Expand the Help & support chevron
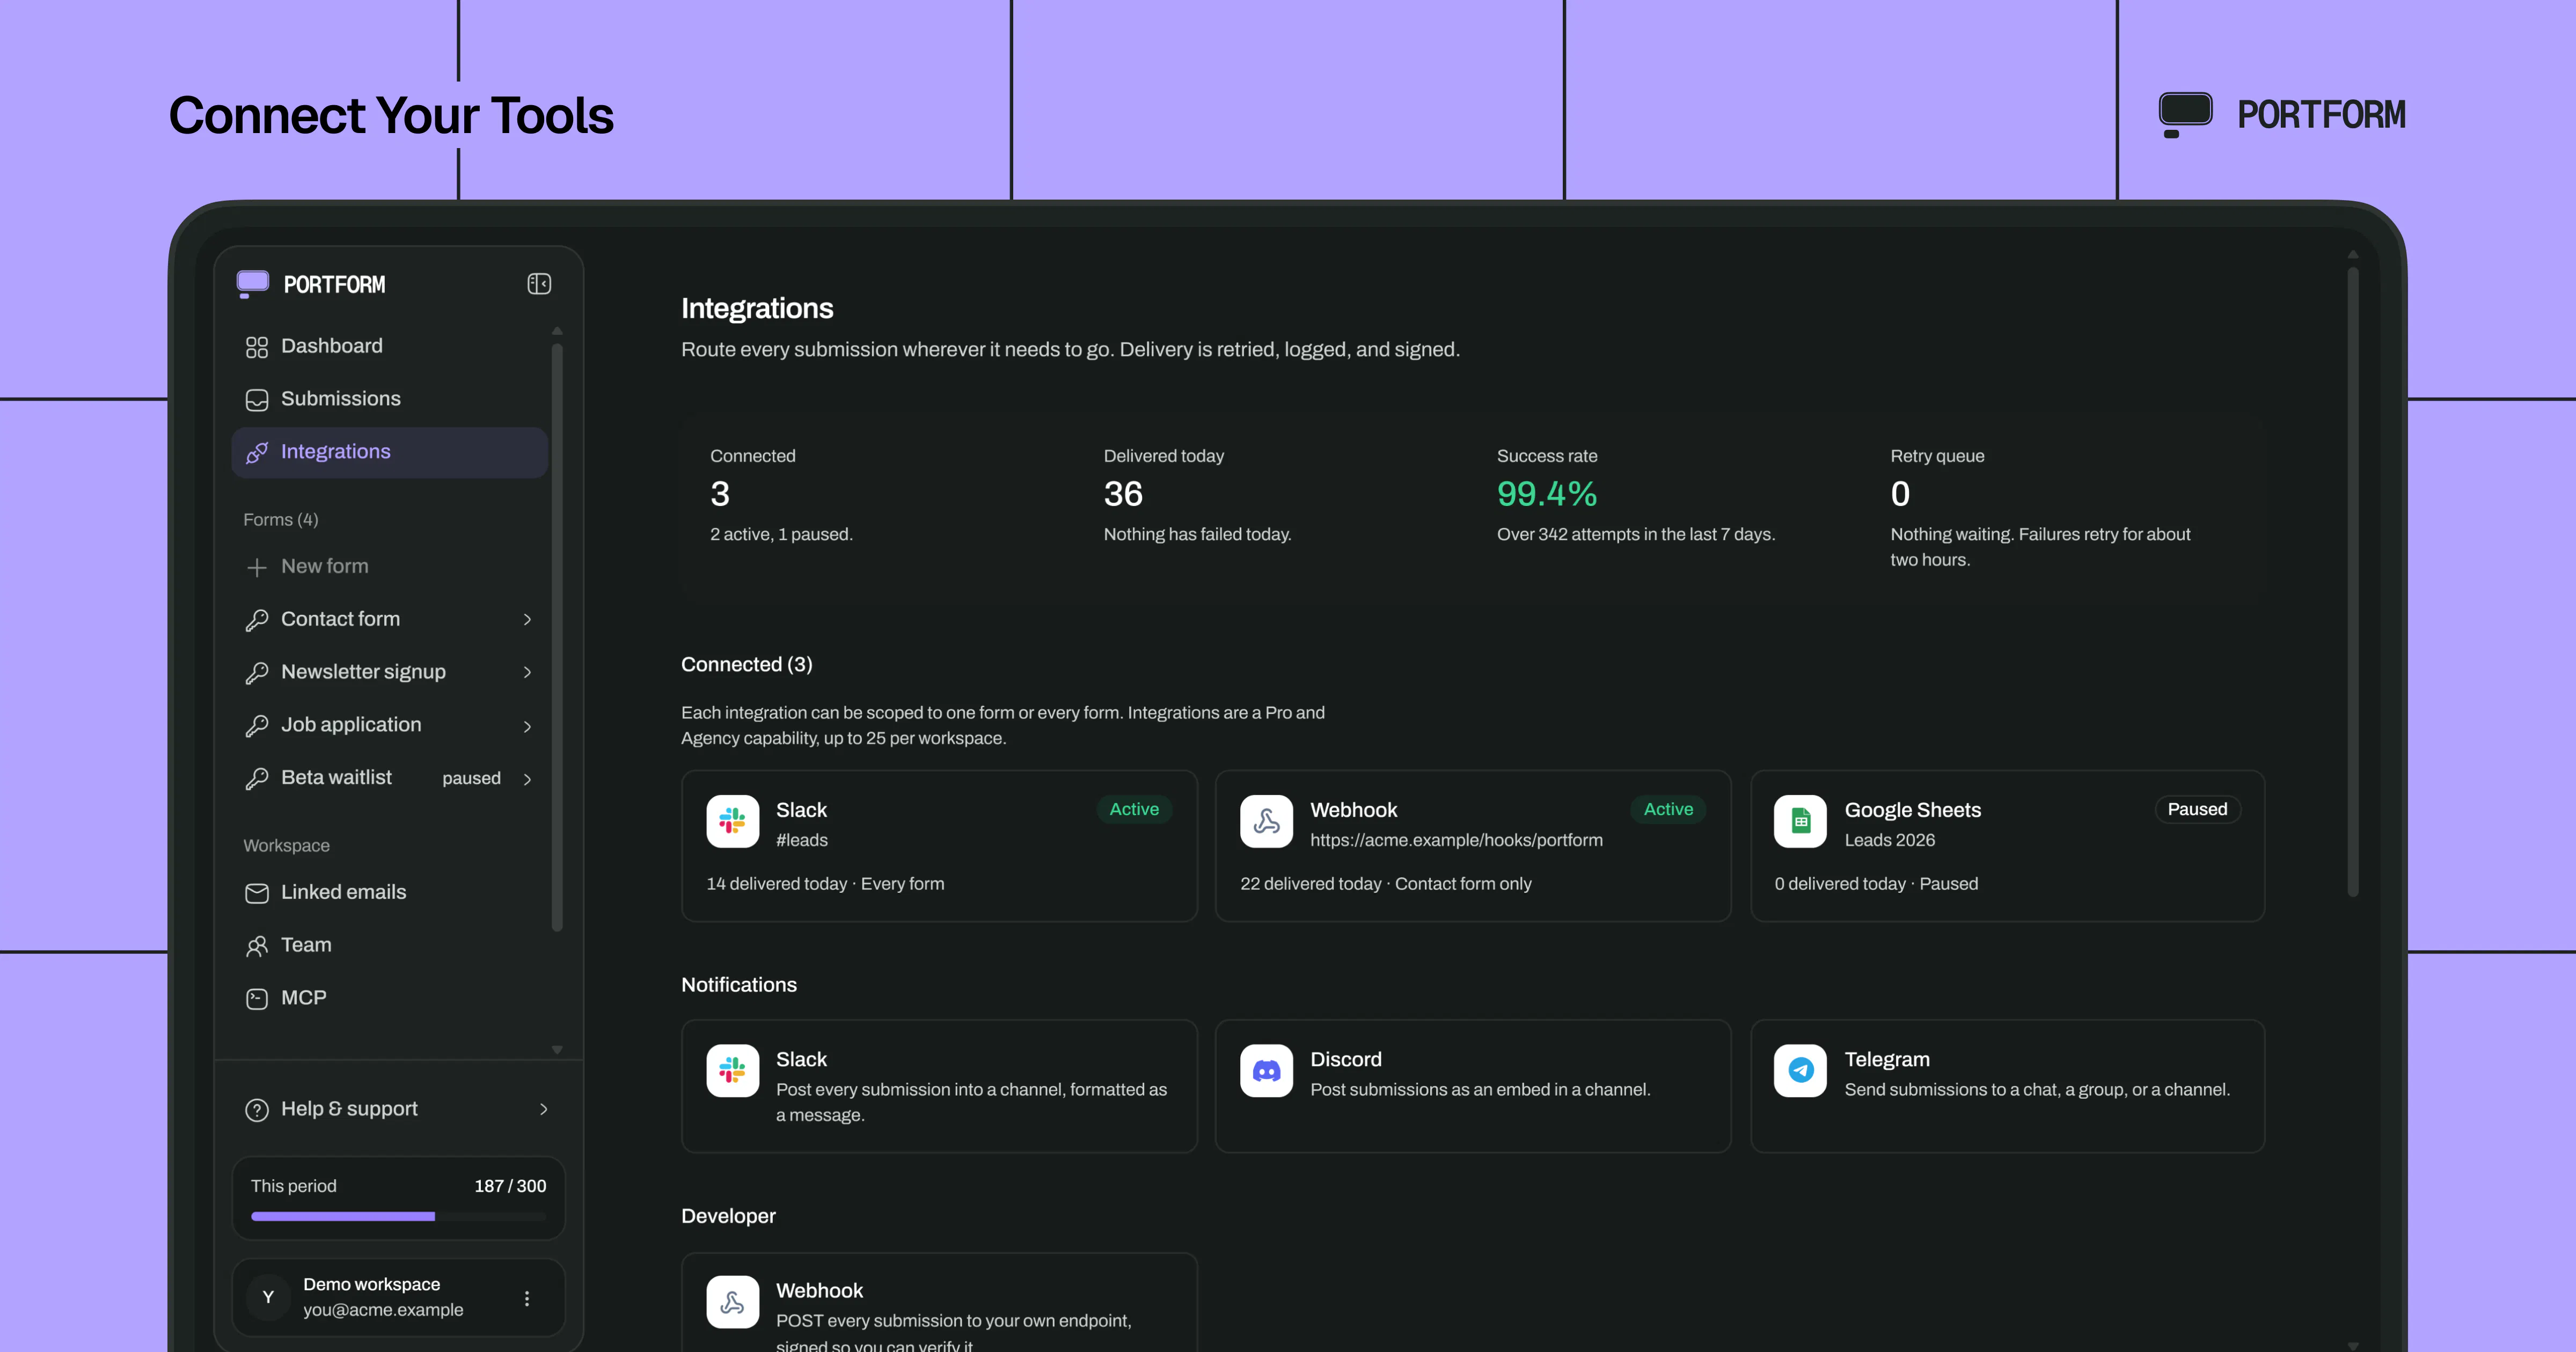The height and width of the screenshot is (1352, 2576). 544,1109
